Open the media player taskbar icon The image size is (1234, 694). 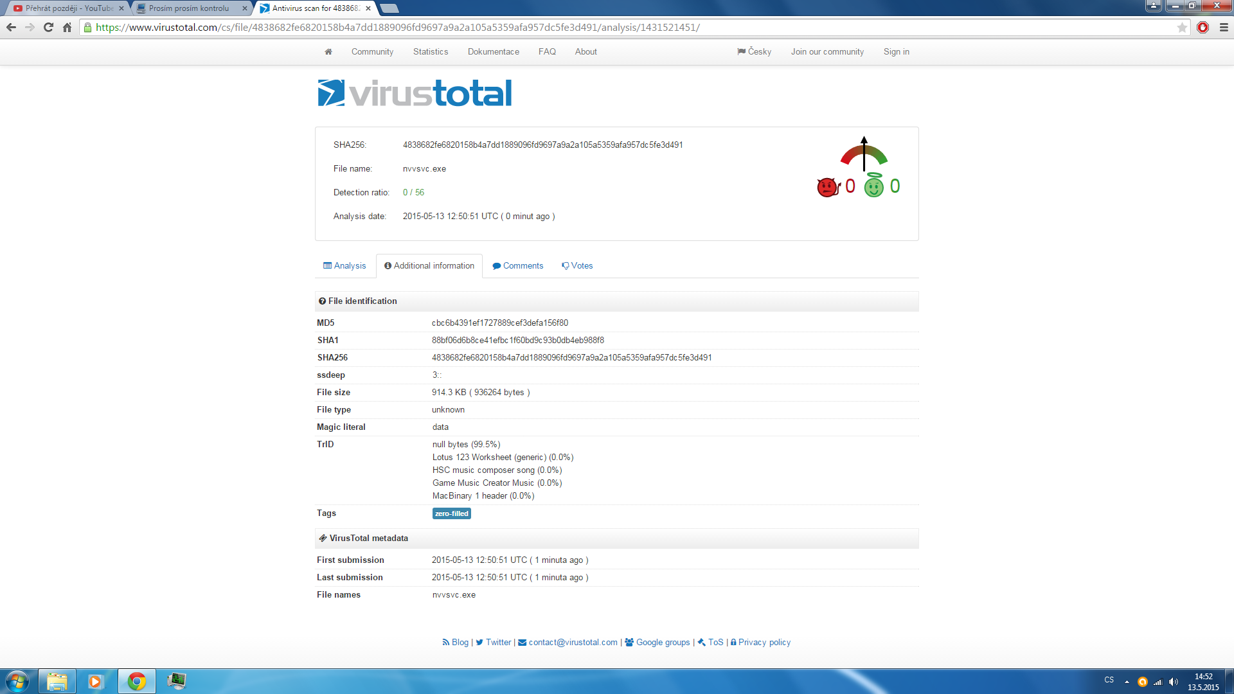click(96, 681)
